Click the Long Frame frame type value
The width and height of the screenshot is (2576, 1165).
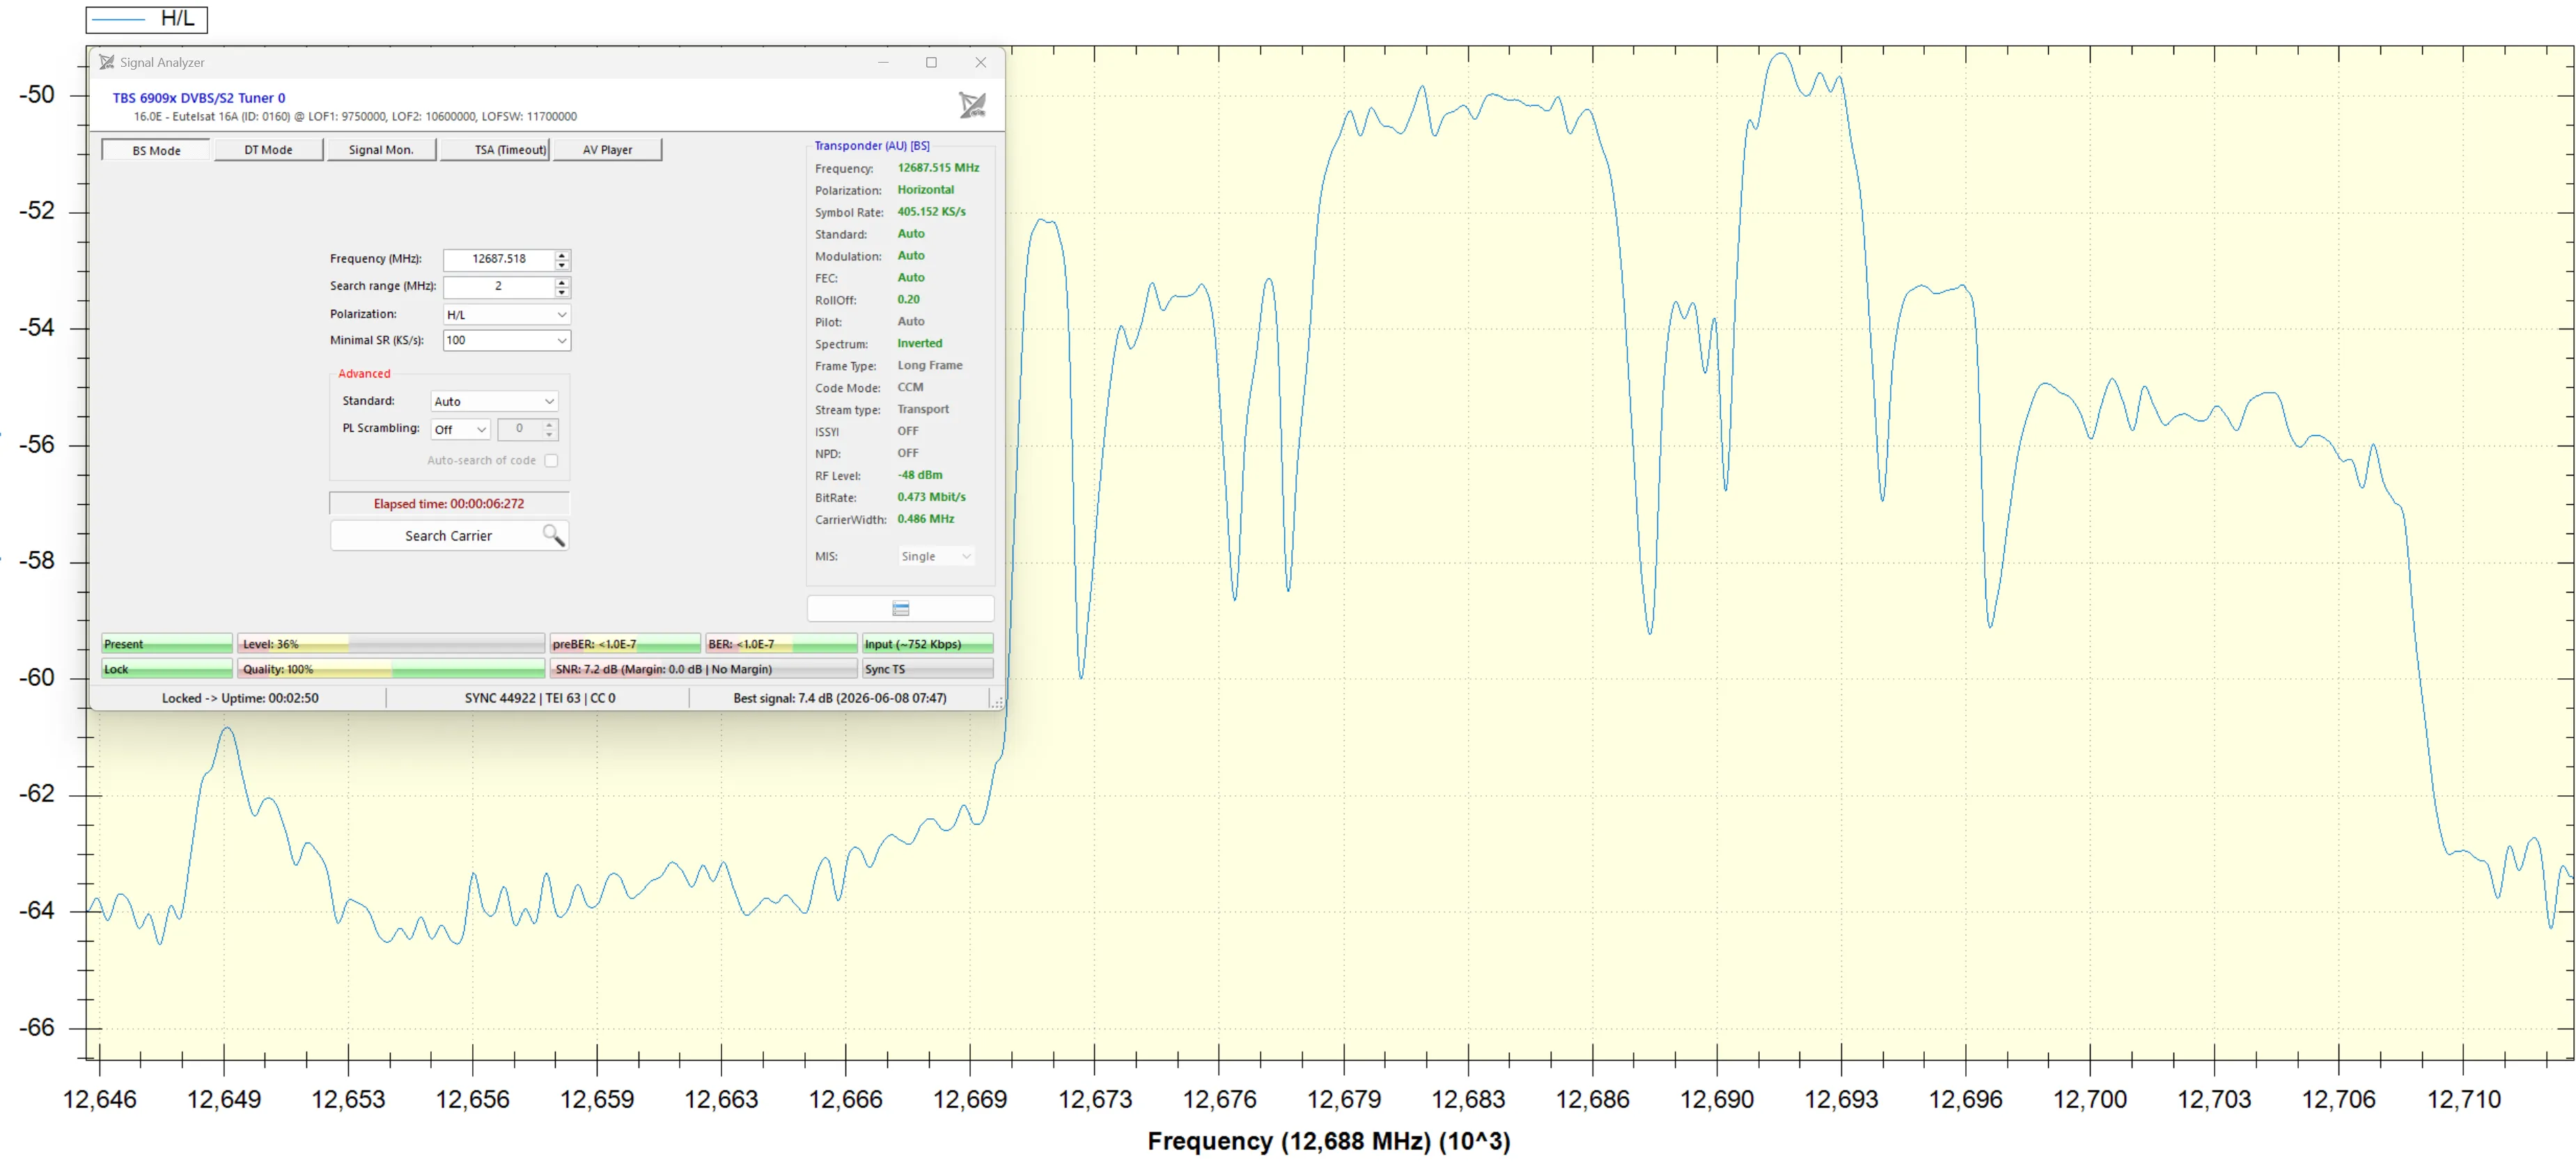(930, 365)
